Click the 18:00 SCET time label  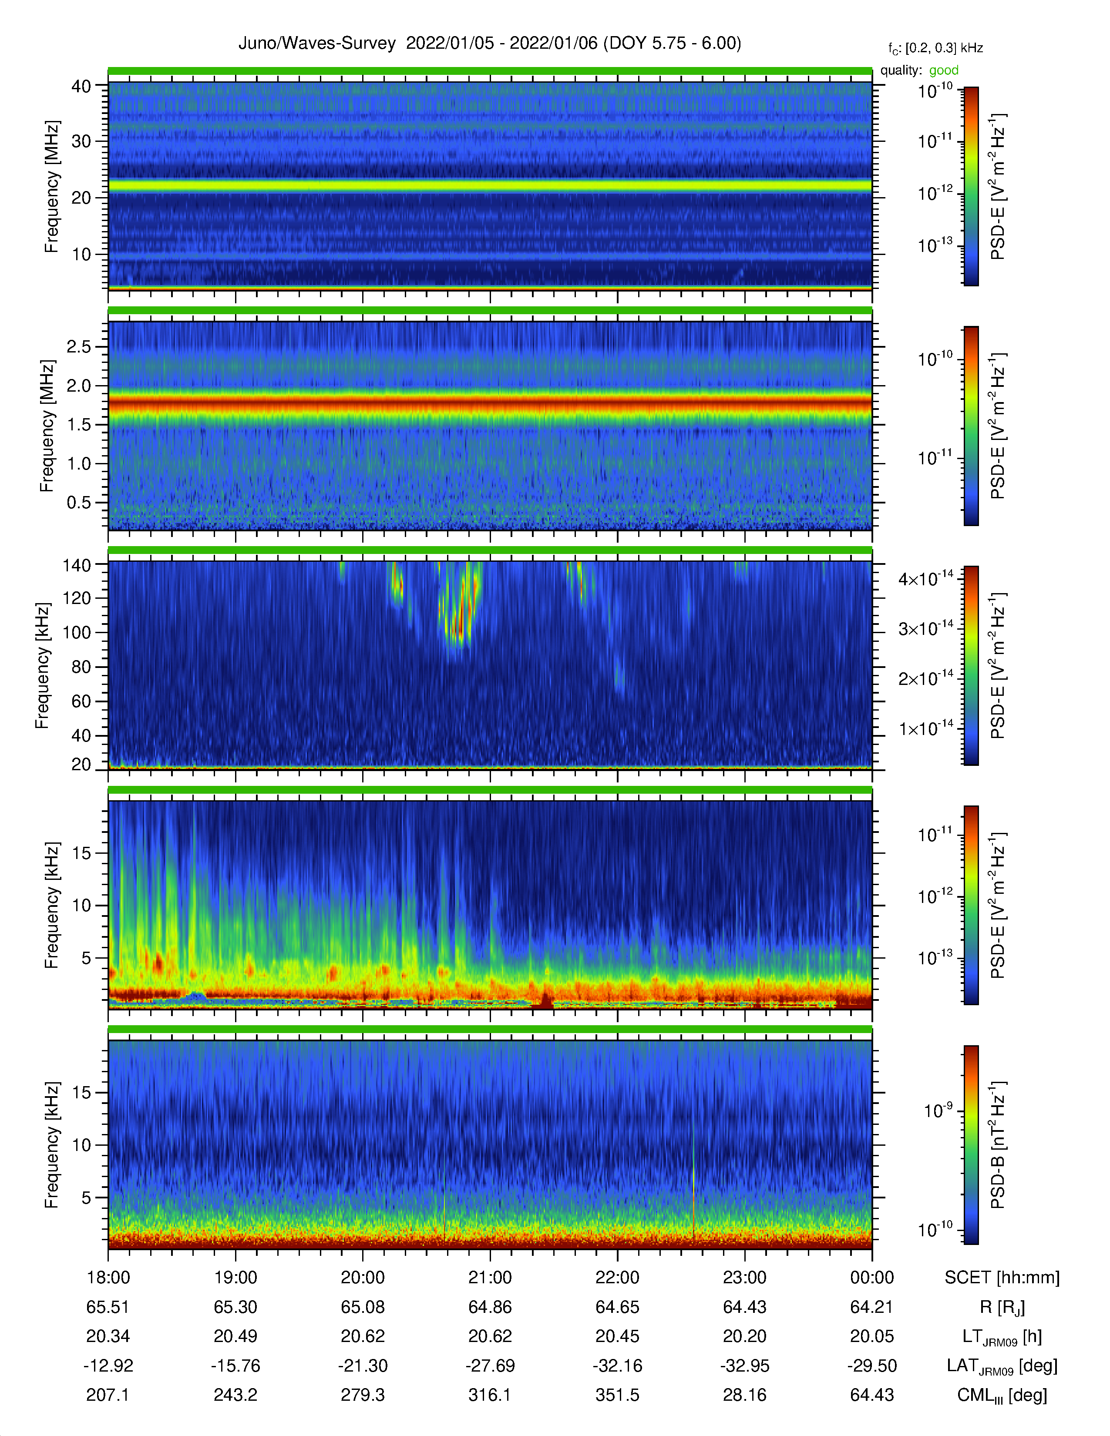point(108,1278)
